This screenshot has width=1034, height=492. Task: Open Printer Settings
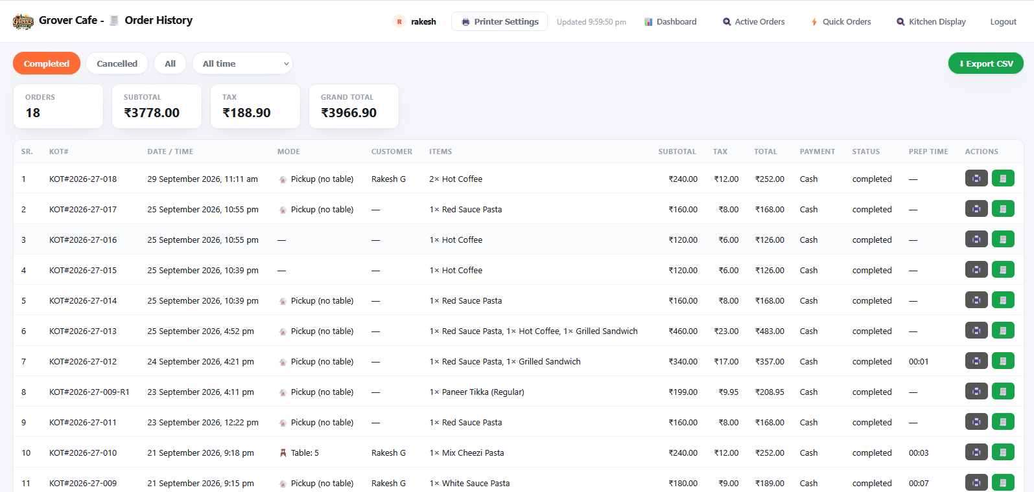[x=499, y=21]
